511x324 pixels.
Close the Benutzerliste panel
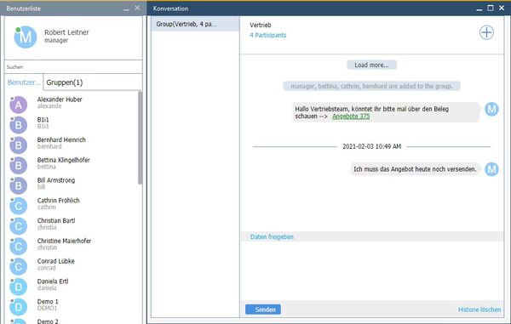tap(137, 8)
